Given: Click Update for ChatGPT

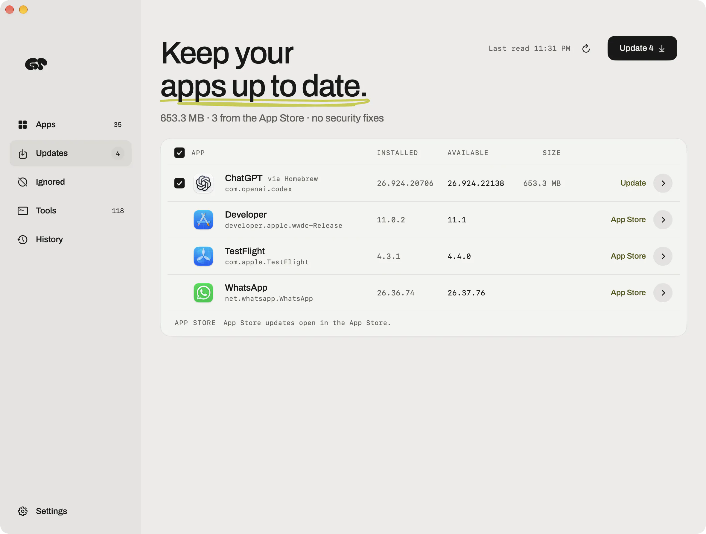Looking at the screenshot, I should [633, 183].
